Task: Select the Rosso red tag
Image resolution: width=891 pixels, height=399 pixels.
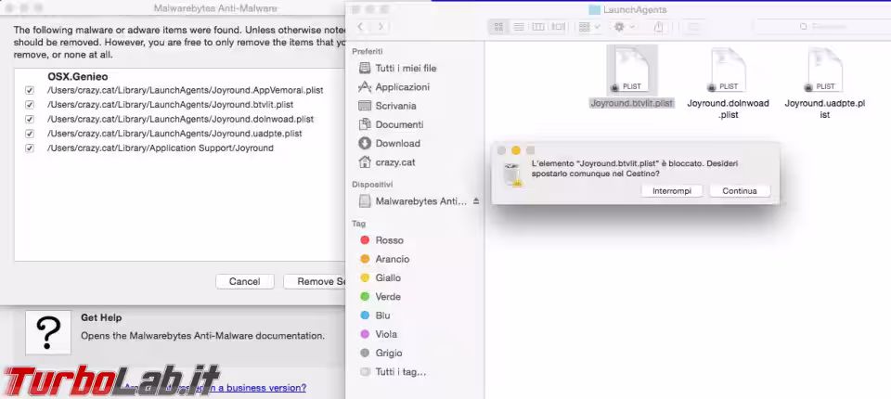Action: (x=389, y=240)
